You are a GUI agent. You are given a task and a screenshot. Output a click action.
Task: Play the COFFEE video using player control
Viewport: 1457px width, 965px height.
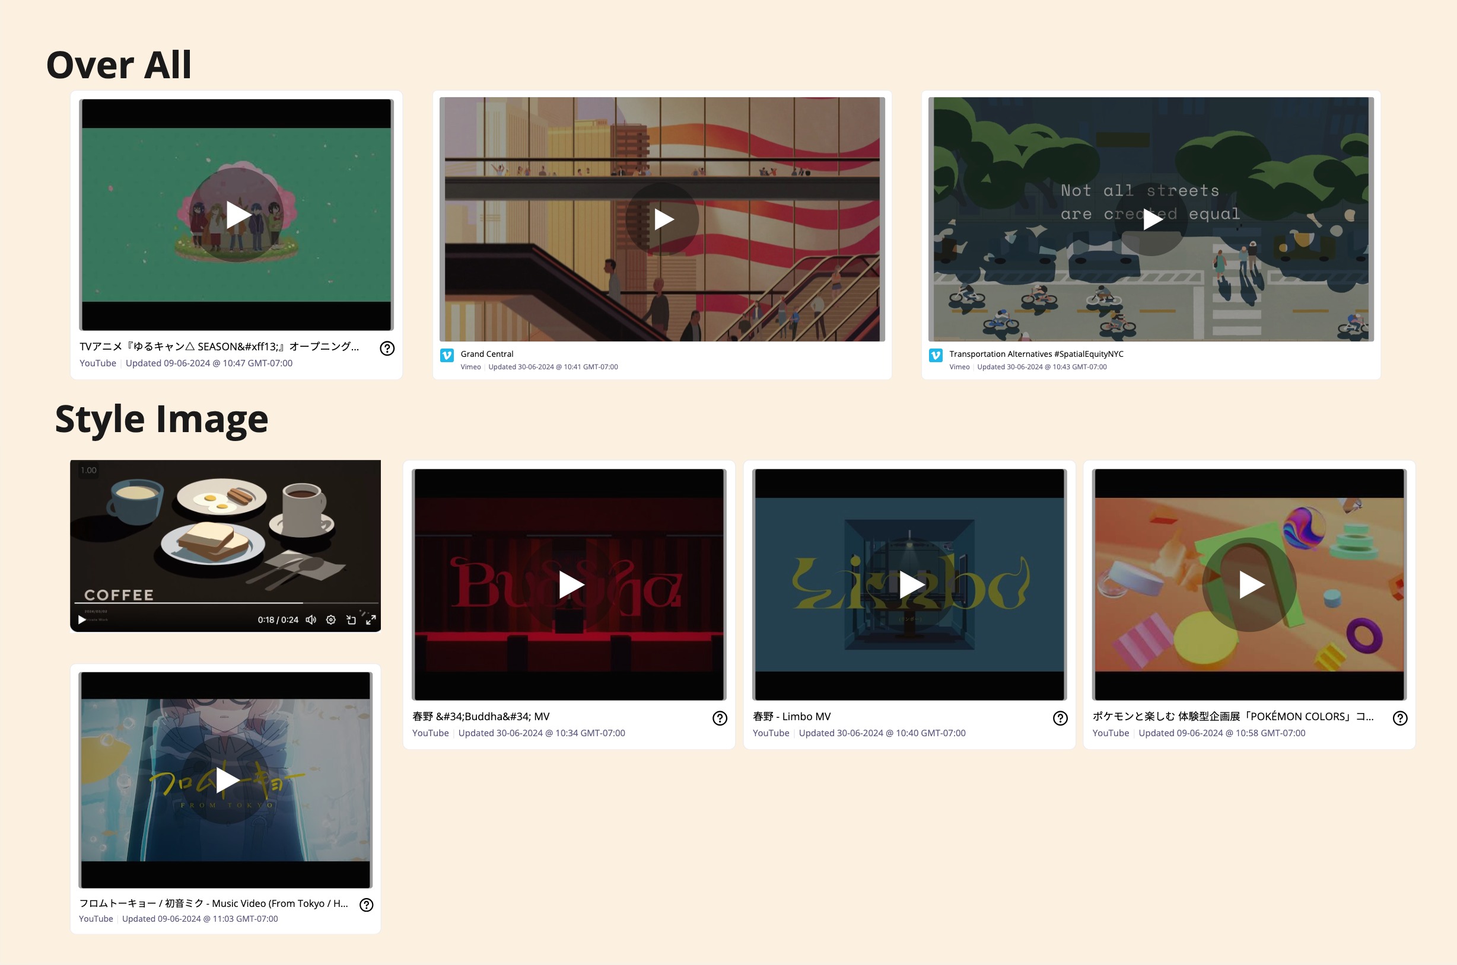(x=82, y=620)
